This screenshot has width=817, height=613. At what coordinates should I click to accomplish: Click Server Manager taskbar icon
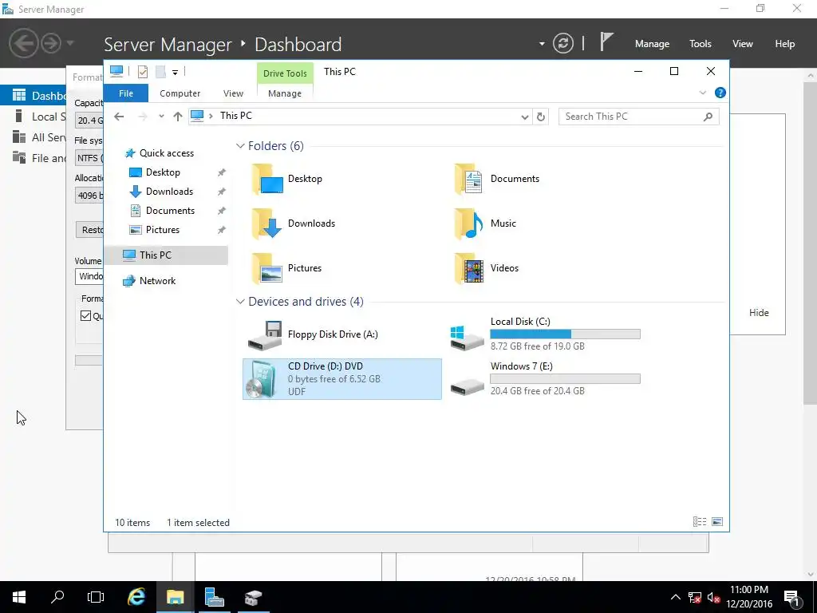[214, 597]
